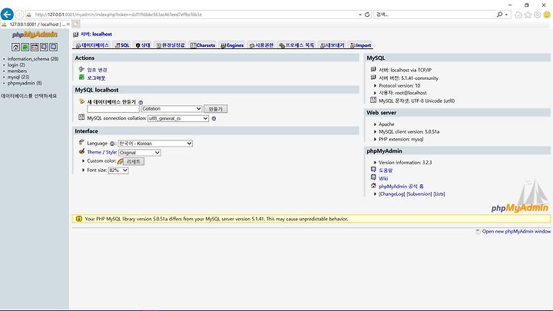Click the 서버: localhost breadcrumb link
The image size is (553, 311).
coord(96,35)
